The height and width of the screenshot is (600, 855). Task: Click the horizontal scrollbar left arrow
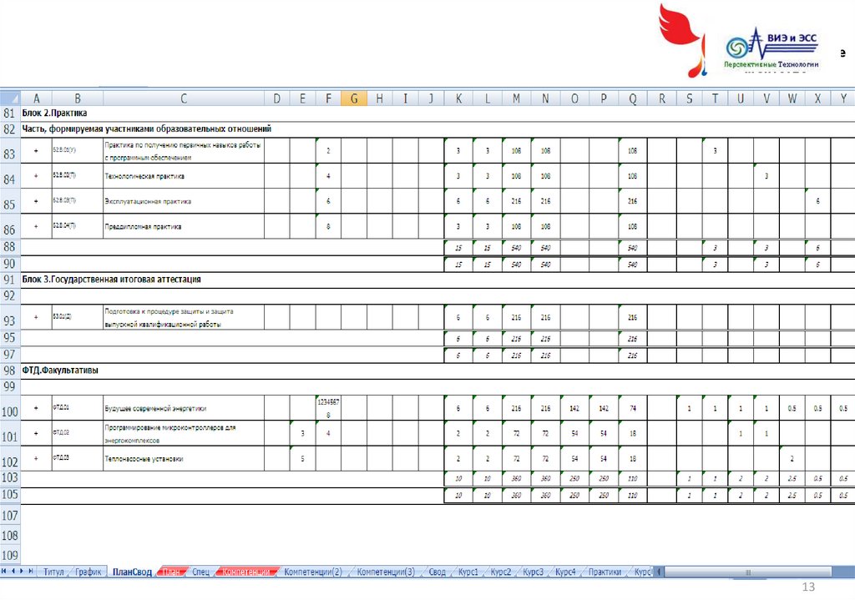[x=659, y=572]
